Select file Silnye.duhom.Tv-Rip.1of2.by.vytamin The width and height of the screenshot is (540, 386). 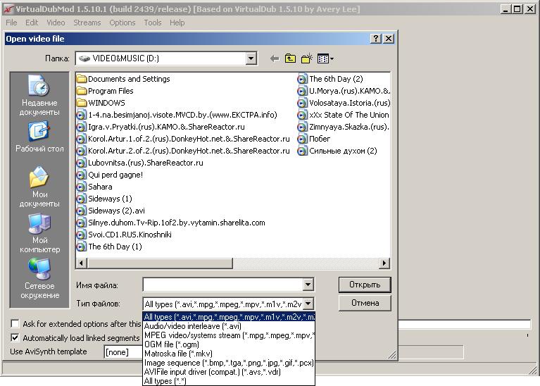click(x=171, y=223)
